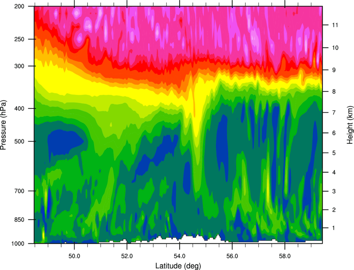
Task: Click the 'Height (km)' axis title
Action: 350,125
